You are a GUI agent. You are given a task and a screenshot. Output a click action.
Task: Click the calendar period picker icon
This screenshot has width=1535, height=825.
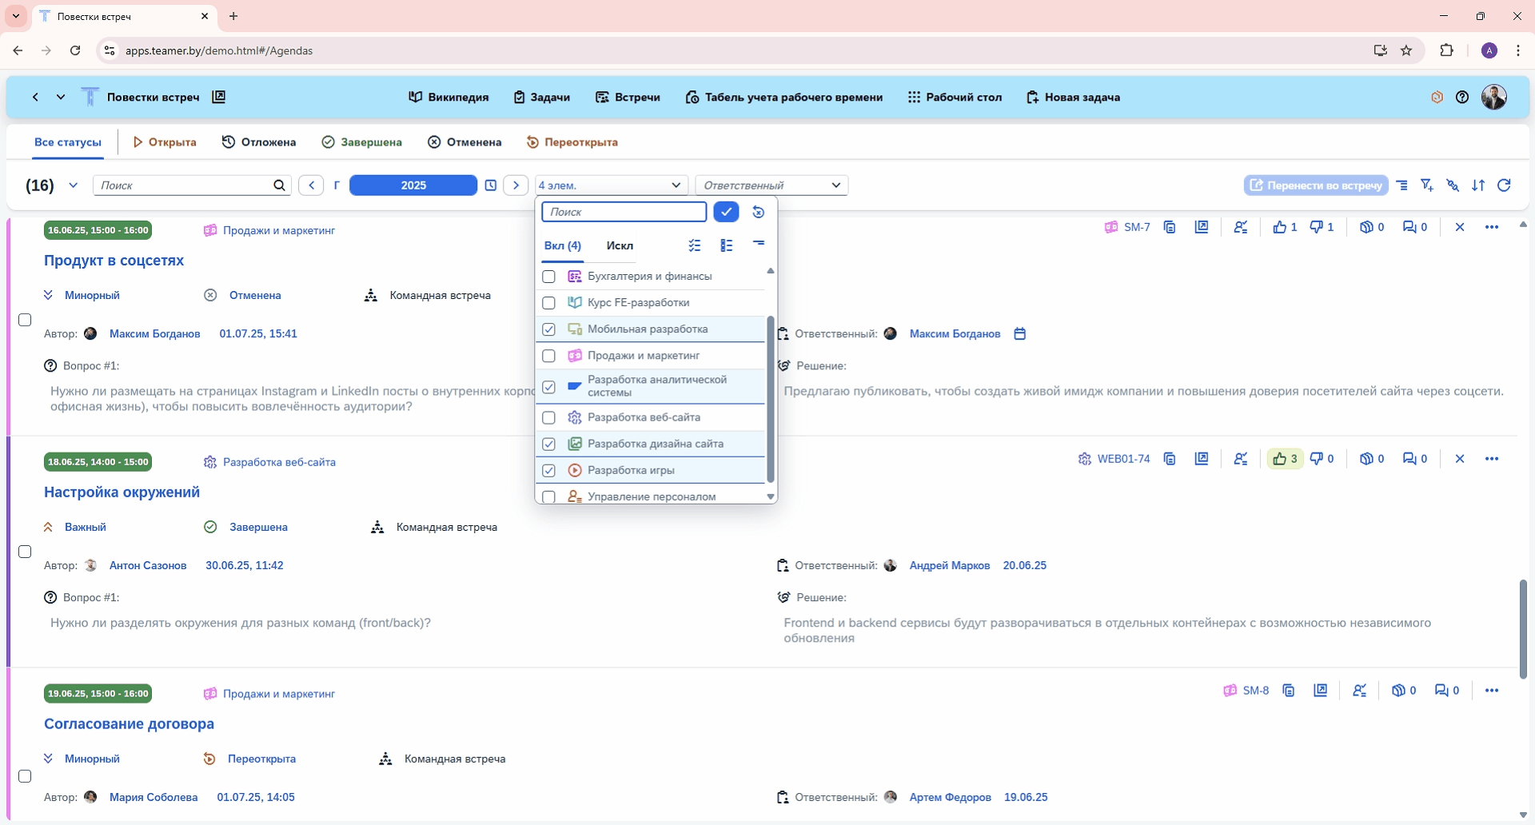[491, 185]
